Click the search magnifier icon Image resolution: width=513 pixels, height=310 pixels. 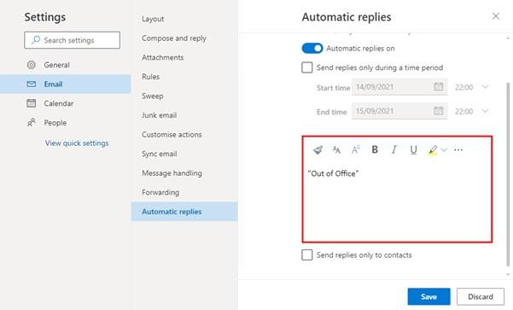[36, 40]
